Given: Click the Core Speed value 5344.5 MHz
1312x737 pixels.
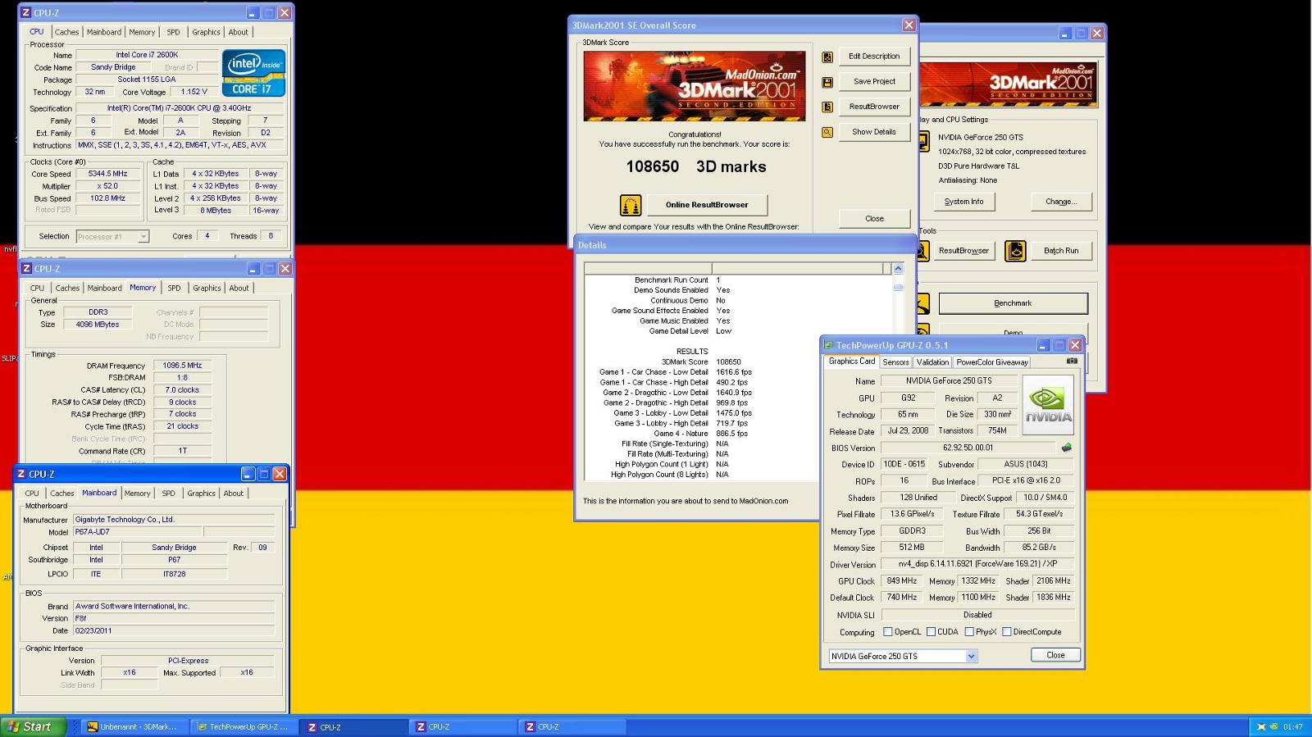Looking at the screenshot, I should click(108, 174).
